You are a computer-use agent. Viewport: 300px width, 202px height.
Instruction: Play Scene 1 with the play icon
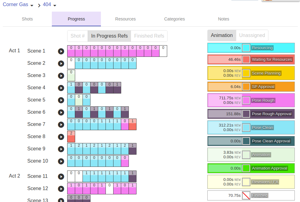(61, 51)
